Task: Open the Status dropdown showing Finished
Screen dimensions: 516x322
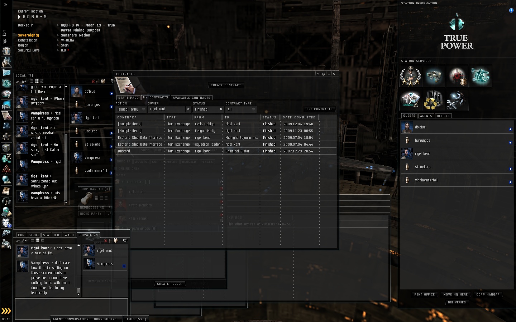Action: coord(208,109)
